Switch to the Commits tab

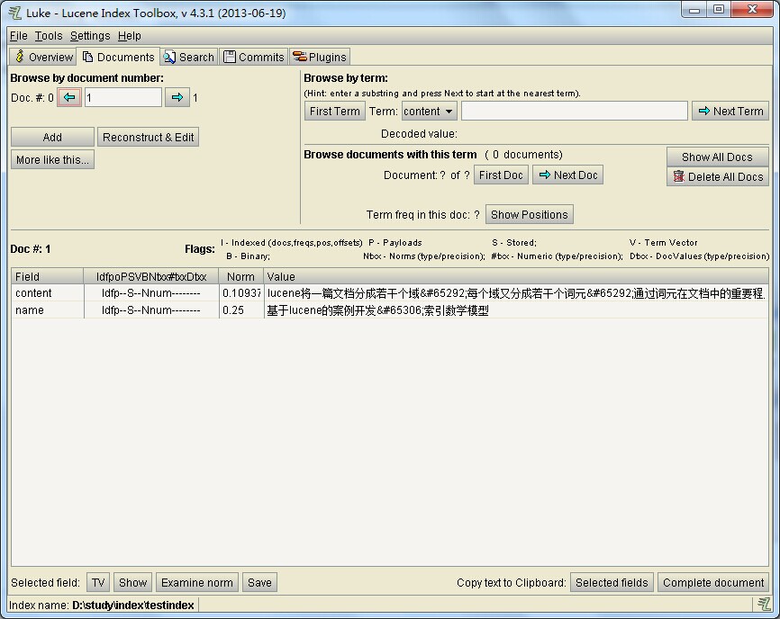click(254, 57)
